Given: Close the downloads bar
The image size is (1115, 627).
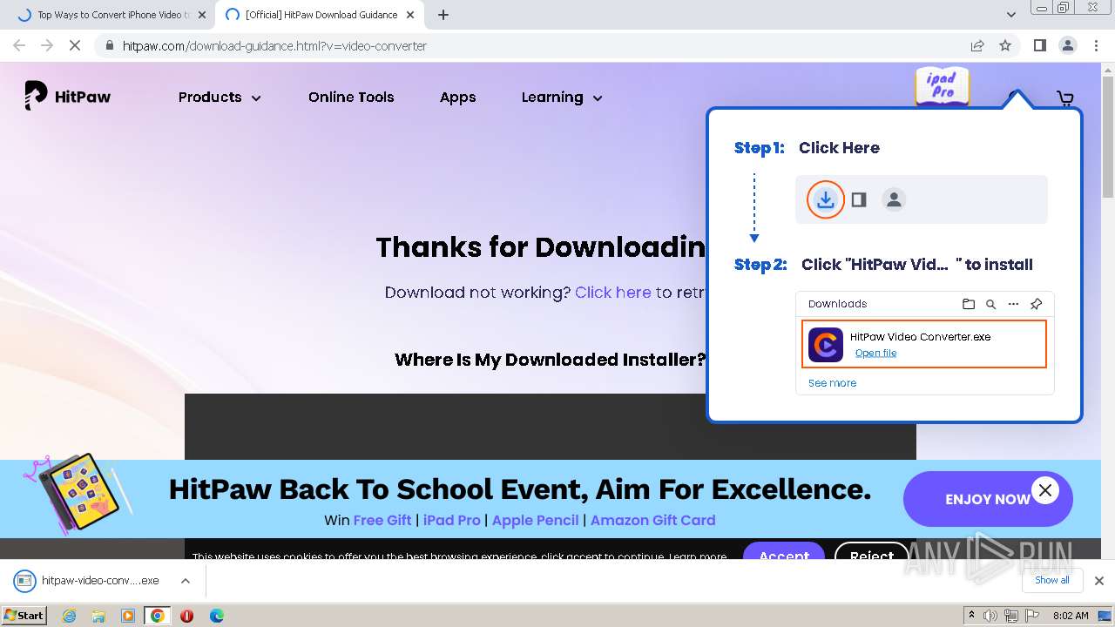Looking at the screenshot, I should 1098,580.
